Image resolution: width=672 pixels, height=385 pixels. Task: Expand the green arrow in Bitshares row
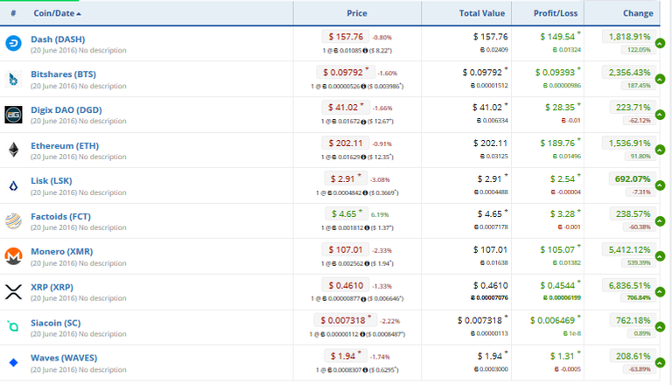click(660, 79)
